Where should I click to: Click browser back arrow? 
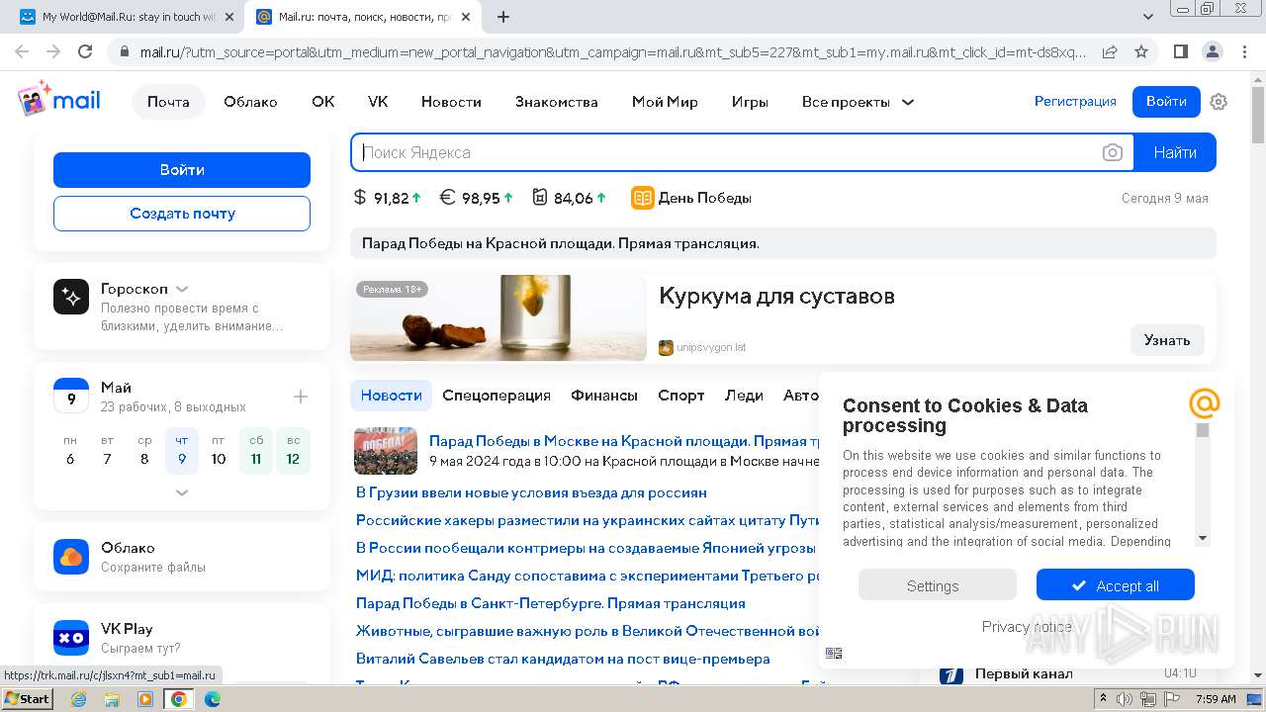click(22, 51)
